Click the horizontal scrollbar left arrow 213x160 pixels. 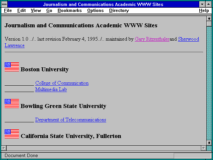click(4, 148)
